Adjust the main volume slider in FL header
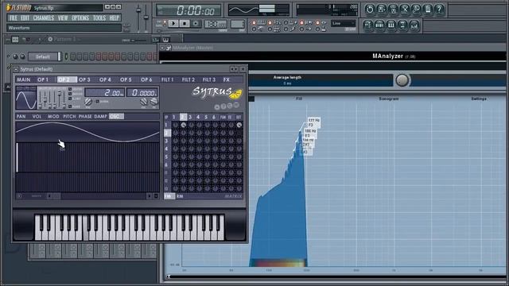The width and height of the screenshot is (509, 286). click(138, 19)
